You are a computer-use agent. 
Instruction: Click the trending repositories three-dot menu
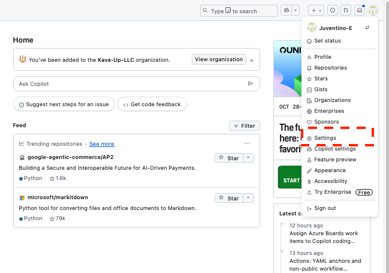(247, 143)
